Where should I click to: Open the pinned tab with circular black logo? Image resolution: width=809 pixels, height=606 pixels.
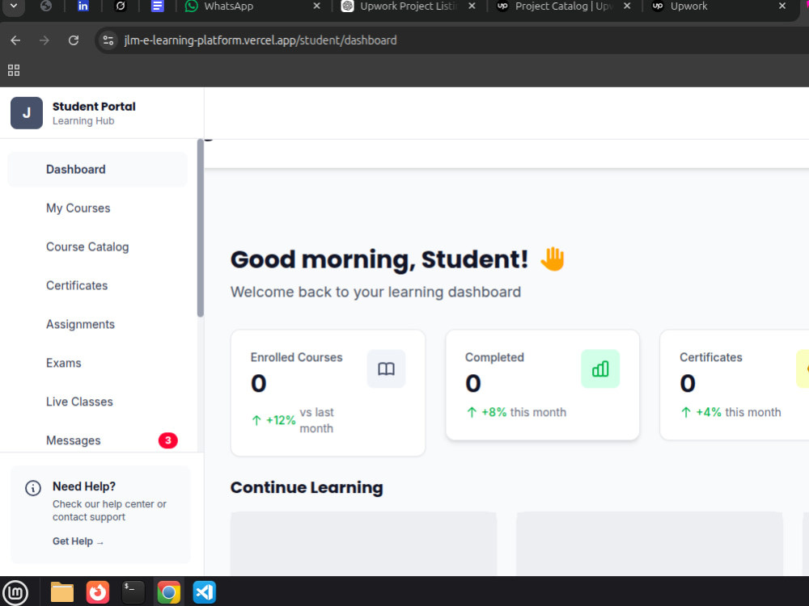coord(121,6)
